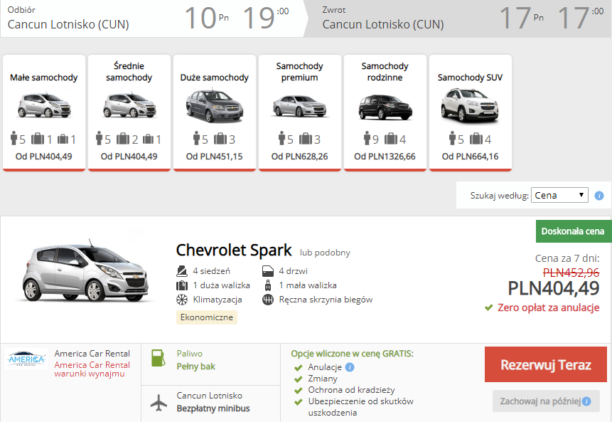Click the Od PLN664,16 price in SUV card
This screenshot has height=422, width=612.
[471, 157]
